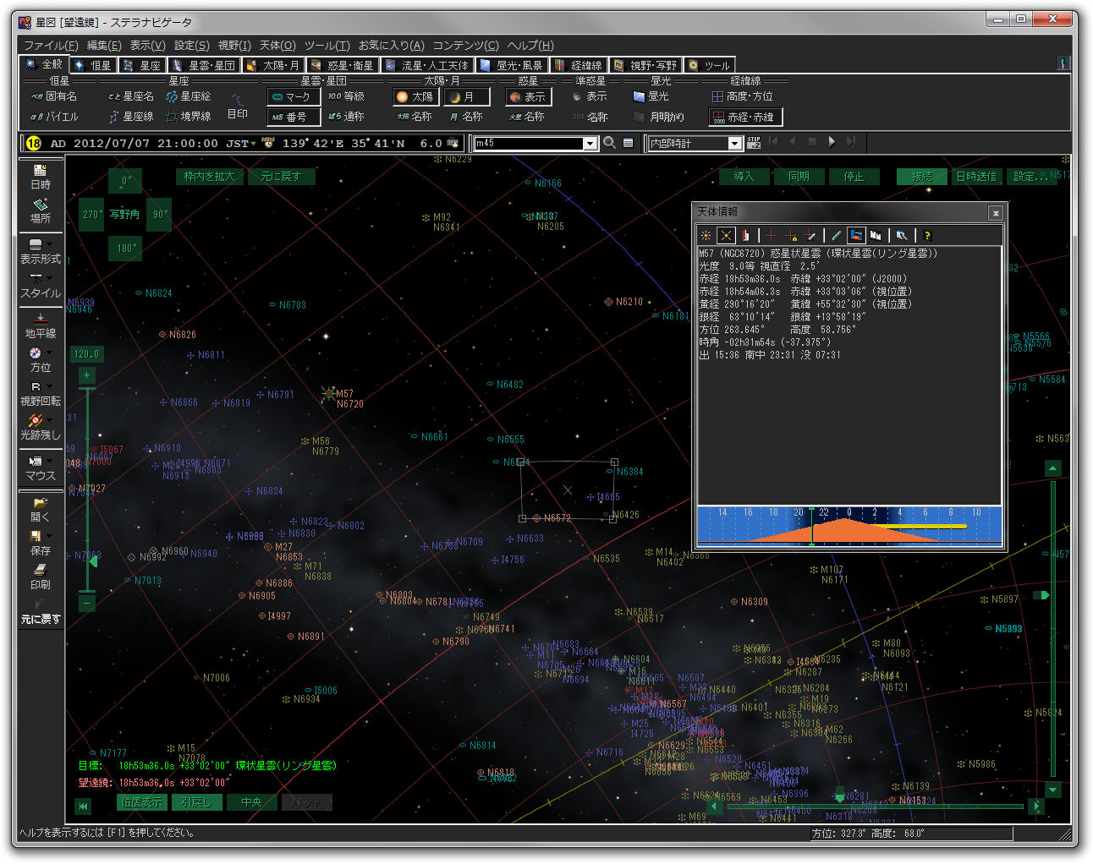1093x864 pixels.
Task: Toggle the 太陽 (Sun) display button
Action: click(415, 96)
